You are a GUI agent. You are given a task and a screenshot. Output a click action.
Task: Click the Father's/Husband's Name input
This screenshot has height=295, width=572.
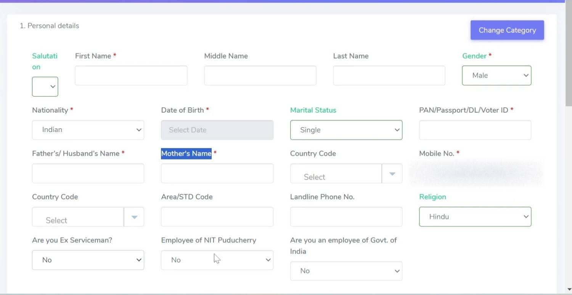(88, 174)
